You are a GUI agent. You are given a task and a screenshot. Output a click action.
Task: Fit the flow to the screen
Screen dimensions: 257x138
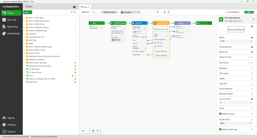[93, 131]
